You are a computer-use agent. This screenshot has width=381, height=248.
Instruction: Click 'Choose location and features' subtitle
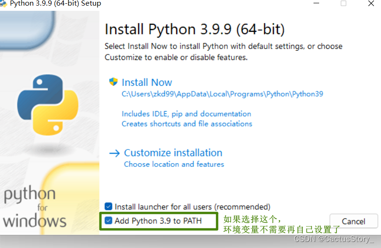tap(174, 165)
